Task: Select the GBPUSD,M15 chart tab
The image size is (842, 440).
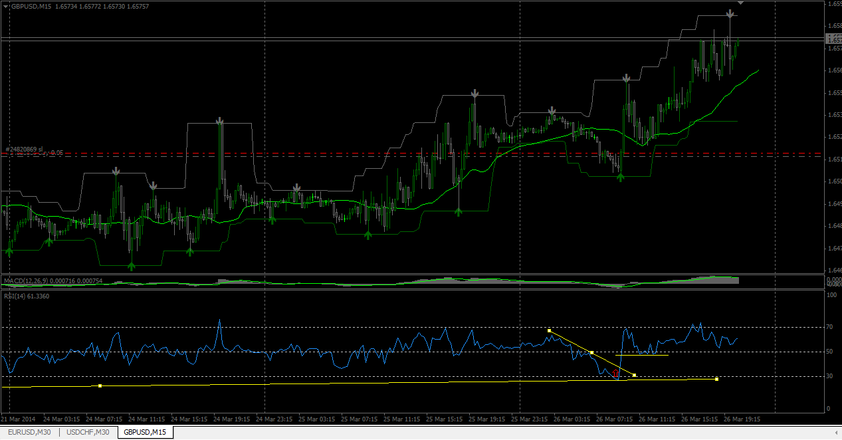Action: (x=146, y=433)
